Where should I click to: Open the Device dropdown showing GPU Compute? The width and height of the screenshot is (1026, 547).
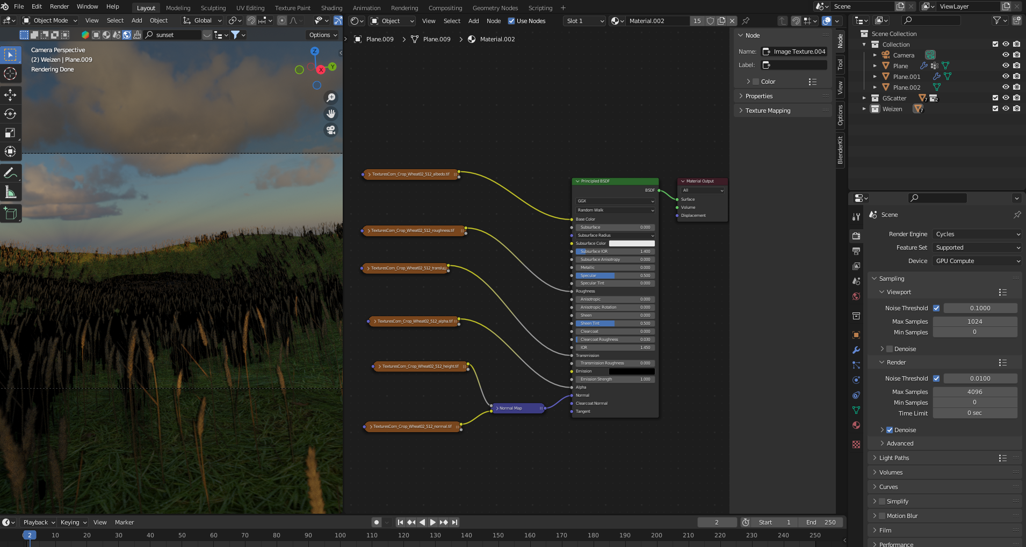(x=976, y=261)
